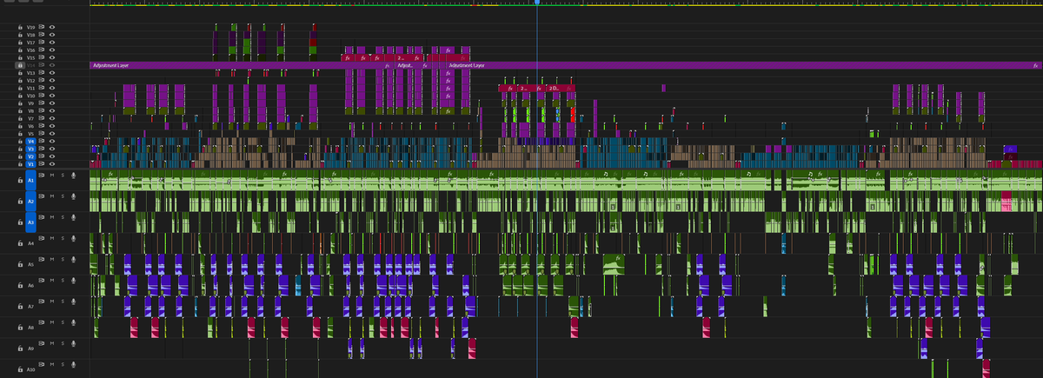Toggle sync lock for V12
The height and width of the screenshot is (378, 1043).
(x=42, y=80)
